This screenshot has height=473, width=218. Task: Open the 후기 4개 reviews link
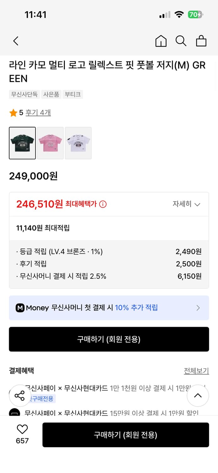(38, 113)
